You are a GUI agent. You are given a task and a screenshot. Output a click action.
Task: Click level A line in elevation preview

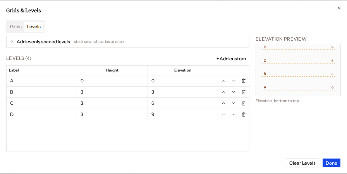[298, 90]
